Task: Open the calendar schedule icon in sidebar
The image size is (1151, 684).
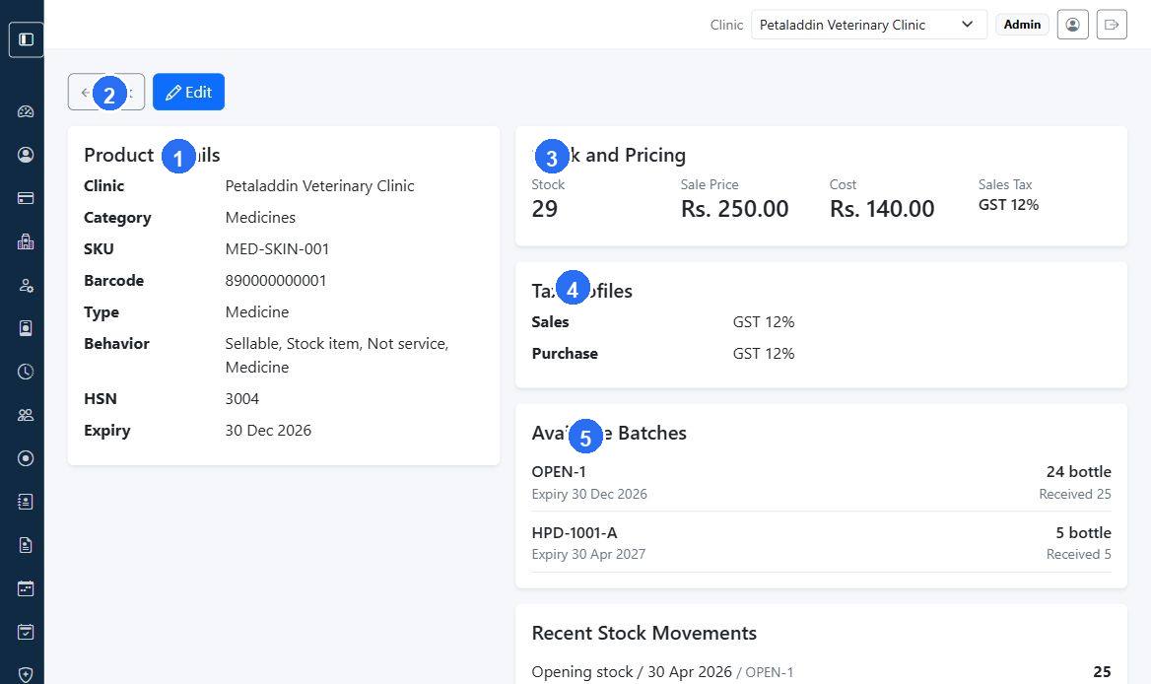Action: (26, 587)
